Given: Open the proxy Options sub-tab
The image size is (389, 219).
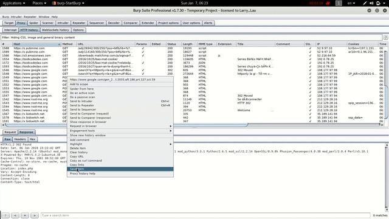Looking at the screenshot, I should 78,30.
